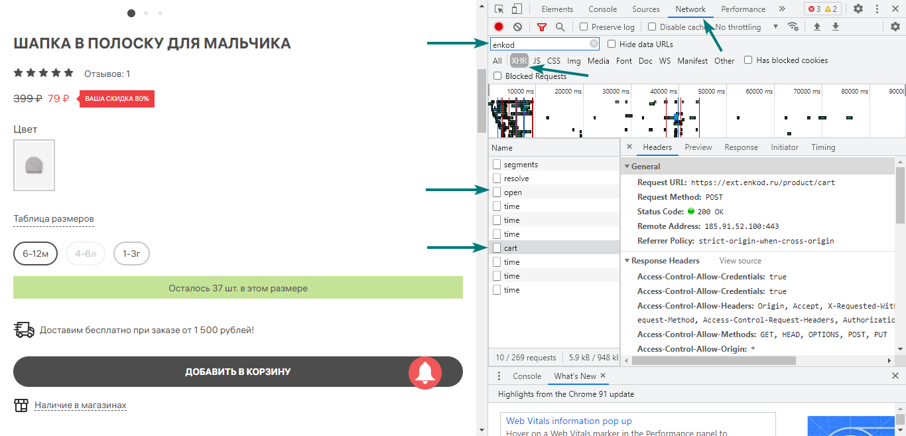Open the Response tab of request
906x436 pixels.
[741, 147]
